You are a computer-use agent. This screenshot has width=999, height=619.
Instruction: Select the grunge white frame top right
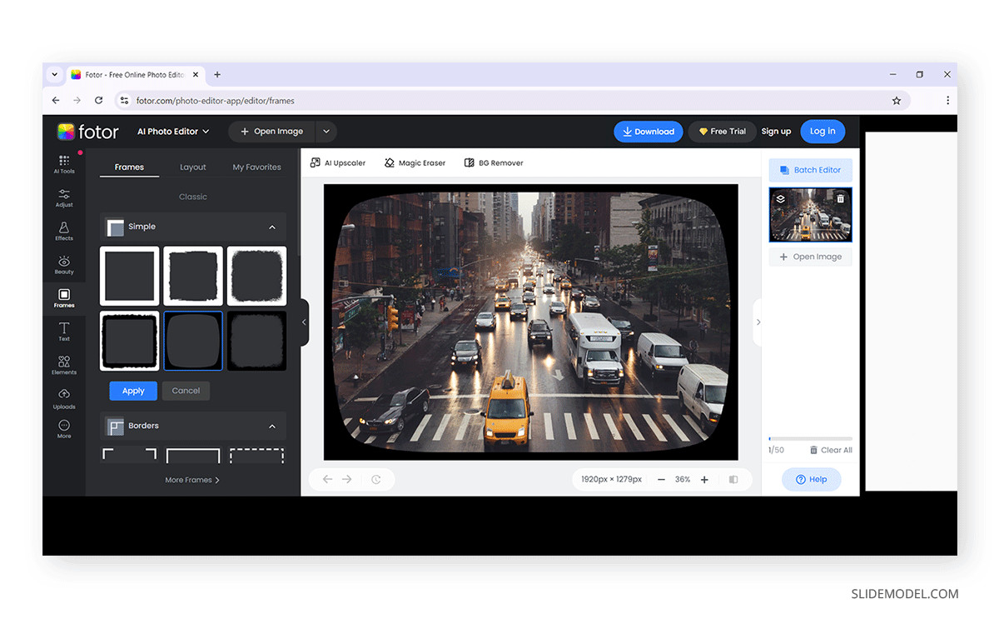click(256, 276)
